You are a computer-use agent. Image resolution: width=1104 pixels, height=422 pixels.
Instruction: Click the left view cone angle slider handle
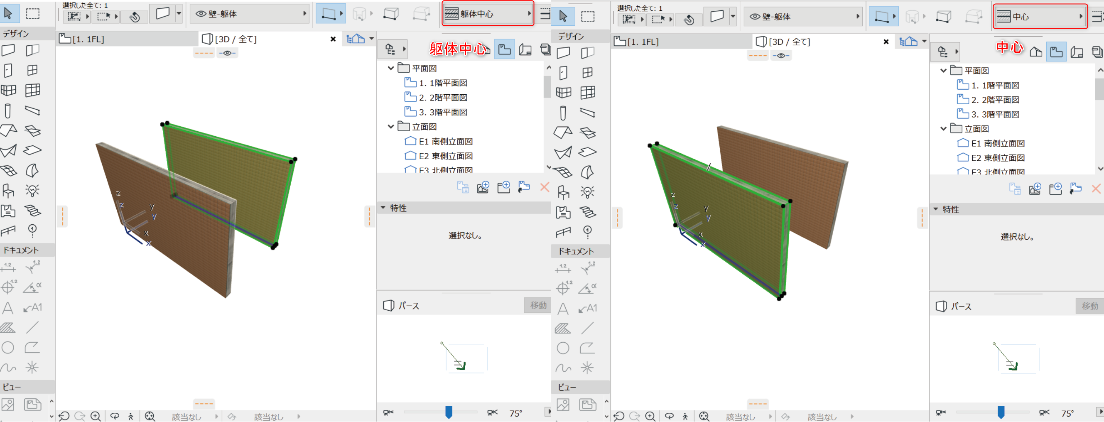449,412
